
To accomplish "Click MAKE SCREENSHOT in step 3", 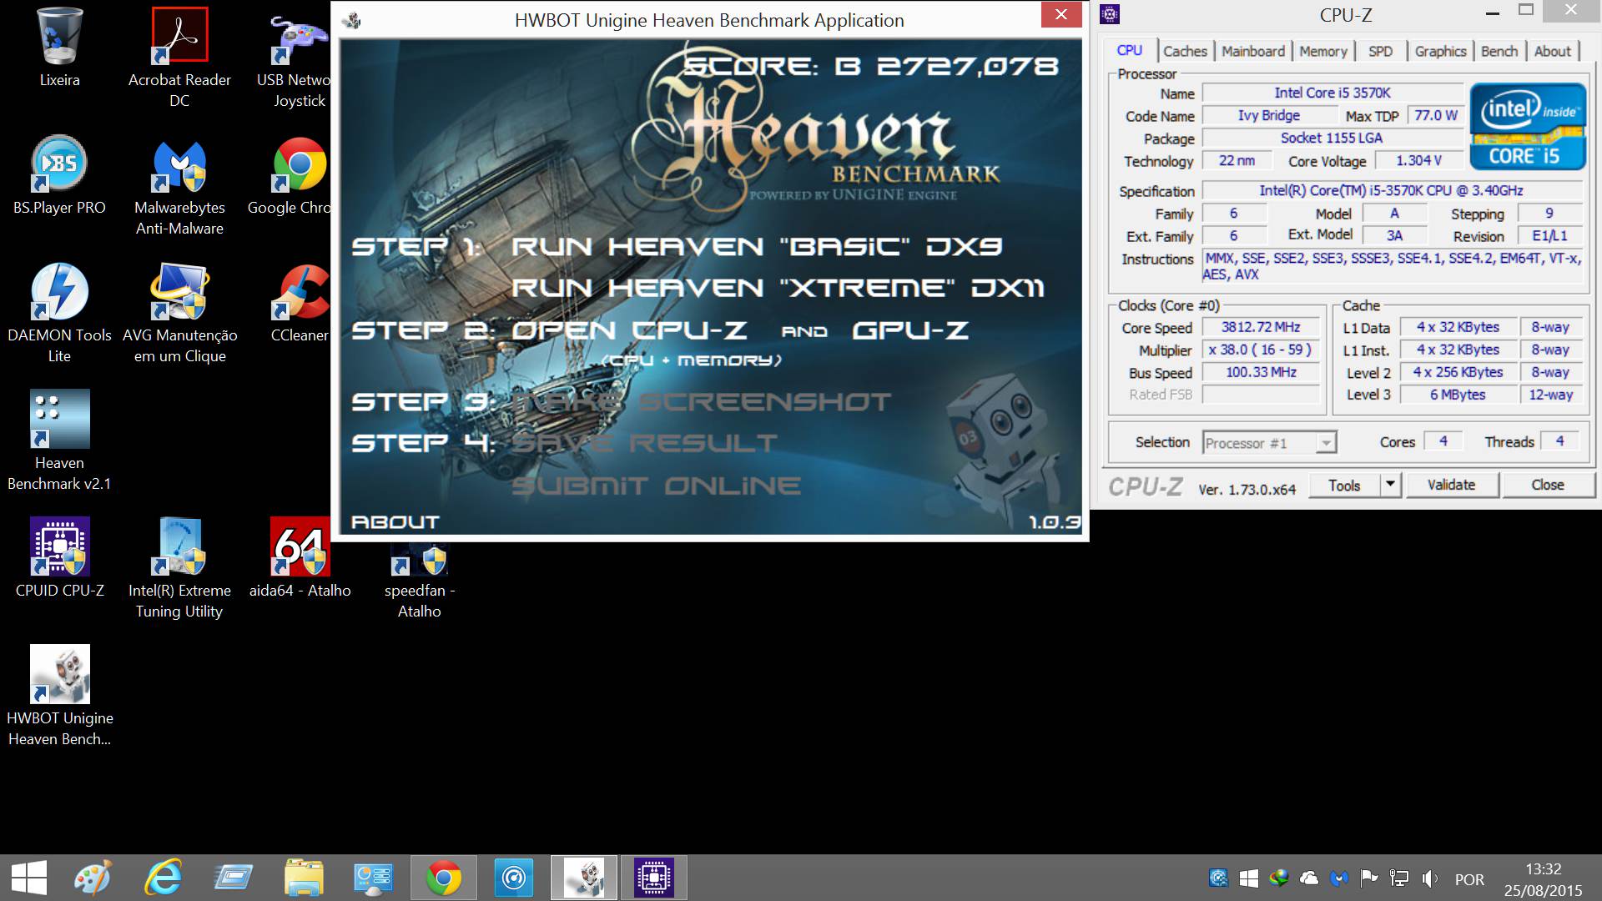I will pos(701,402).
